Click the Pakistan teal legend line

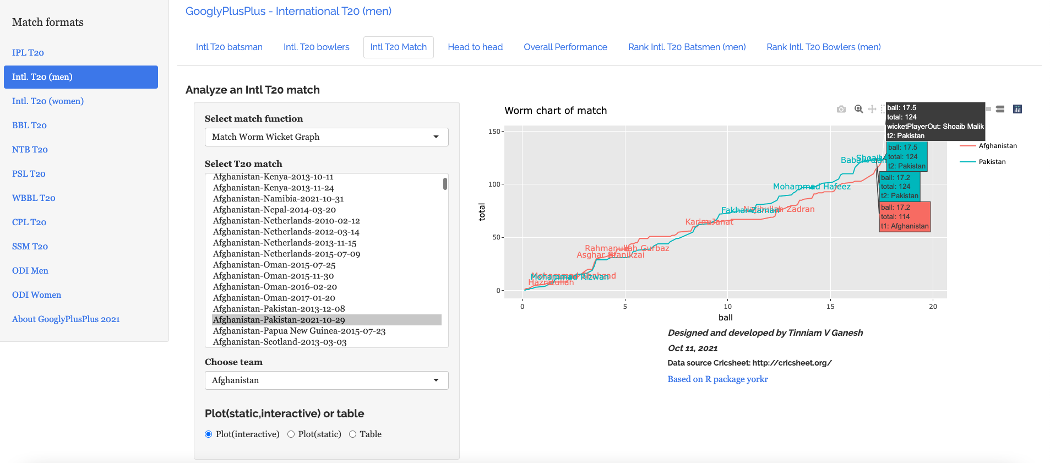[x=968, y=162]
